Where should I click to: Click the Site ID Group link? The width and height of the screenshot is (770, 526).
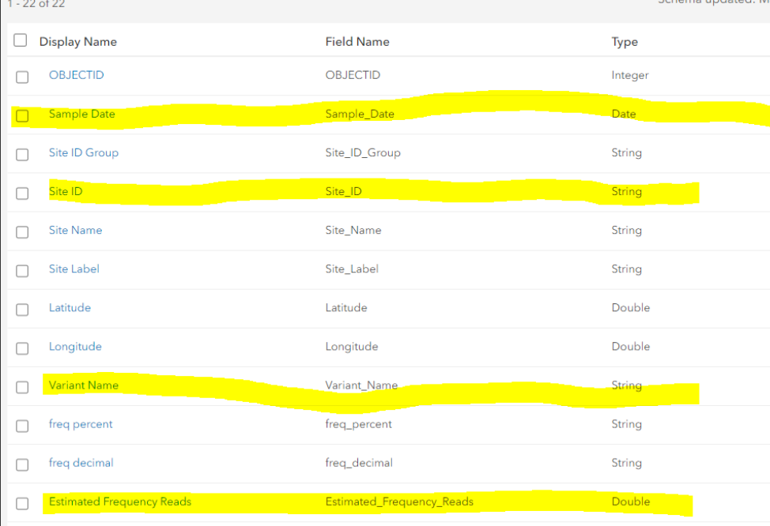point(83,152)
